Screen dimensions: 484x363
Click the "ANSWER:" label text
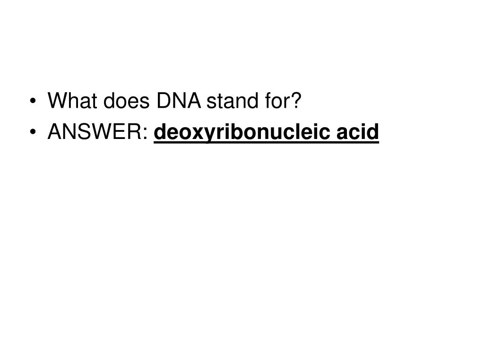98,132
